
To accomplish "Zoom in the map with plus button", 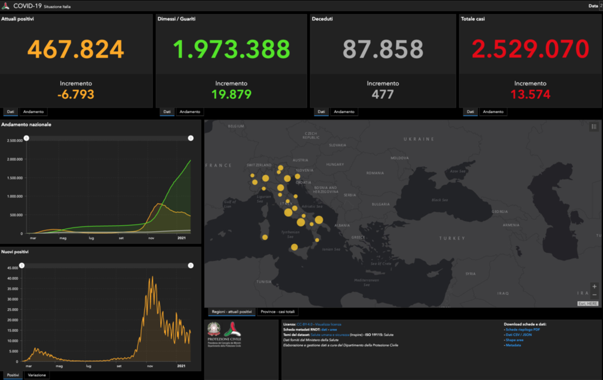I will point(594,286).
